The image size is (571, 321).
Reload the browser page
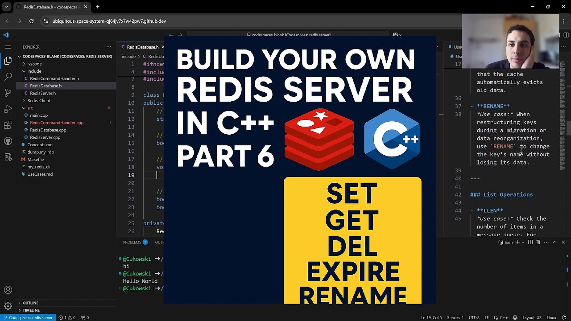(x=31, y=21)
